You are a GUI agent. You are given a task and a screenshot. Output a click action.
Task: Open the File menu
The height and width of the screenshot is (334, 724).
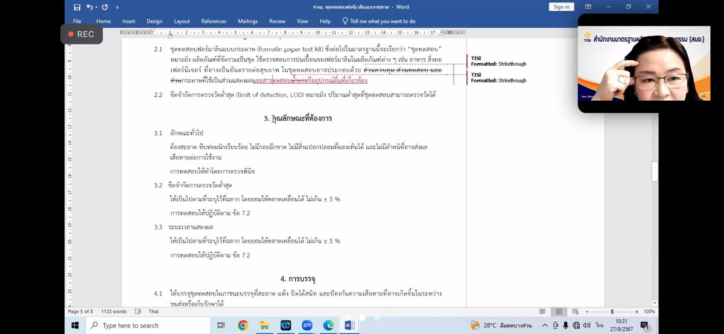(77, 21)
